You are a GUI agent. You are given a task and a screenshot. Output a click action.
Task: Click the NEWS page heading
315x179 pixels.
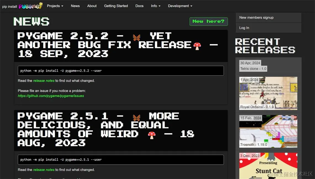tap(31, 21)
